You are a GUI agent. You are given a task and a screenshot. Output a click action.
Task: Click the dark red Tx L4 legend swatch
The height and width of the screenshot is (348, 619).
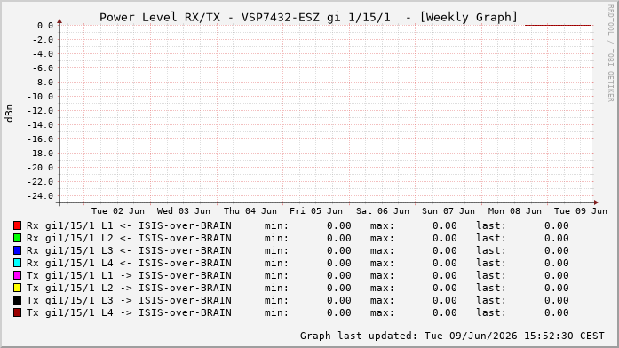[x=17, y=312]
